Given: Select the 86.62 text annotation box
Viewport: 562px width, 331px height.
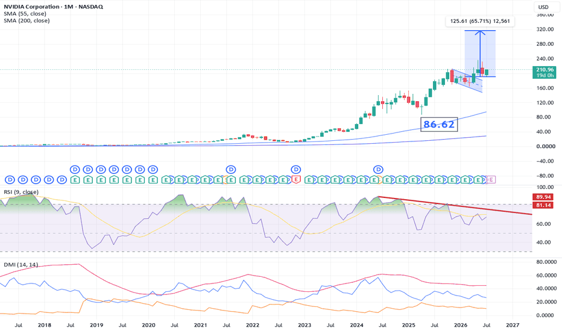Looking at the screenshot, I should [439, 124].
